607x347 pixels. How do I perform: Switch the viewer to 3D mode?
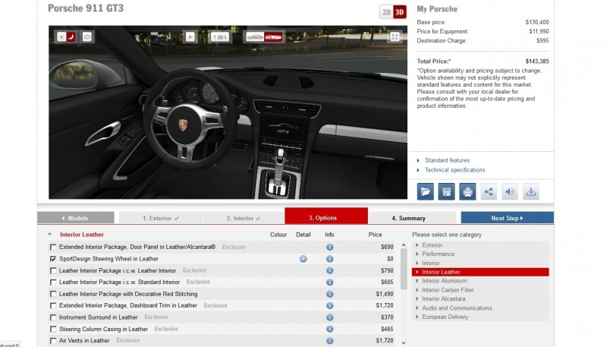[400, 12]
